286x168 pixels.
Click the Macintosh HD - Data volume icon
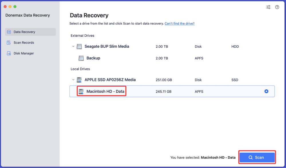click(x=81, y=91)
